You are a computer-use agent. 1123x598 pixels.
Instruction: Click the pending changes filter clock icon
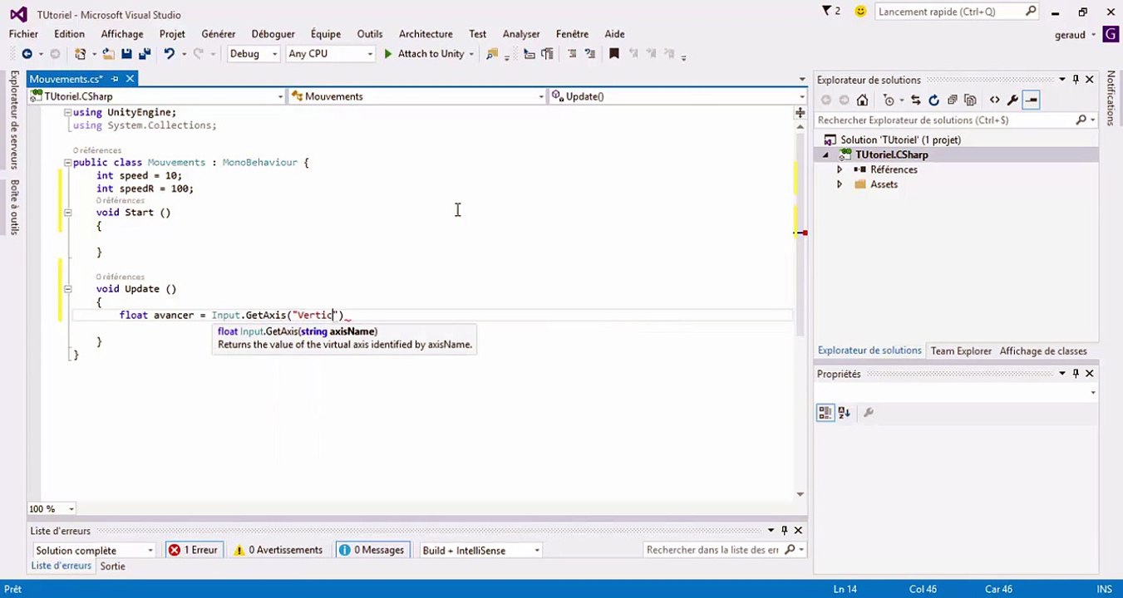[889, 100]
